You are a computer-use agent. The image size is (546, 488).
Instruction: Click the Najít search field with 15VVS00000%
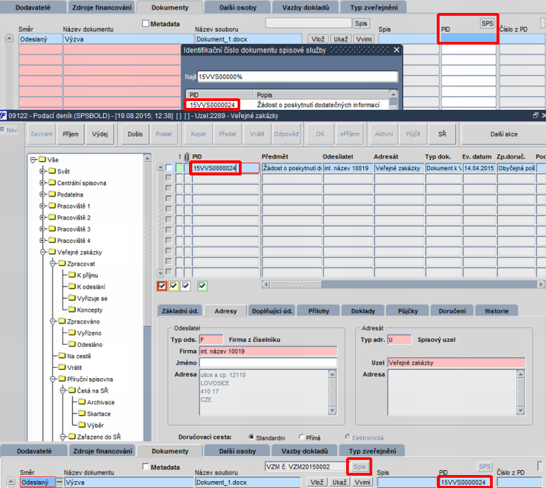[x=298, y=76]
